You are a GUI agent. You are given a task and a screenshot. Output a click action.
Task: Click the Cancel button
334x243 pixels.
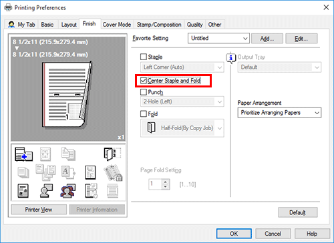pyautogui.click(x=273, y=234)
